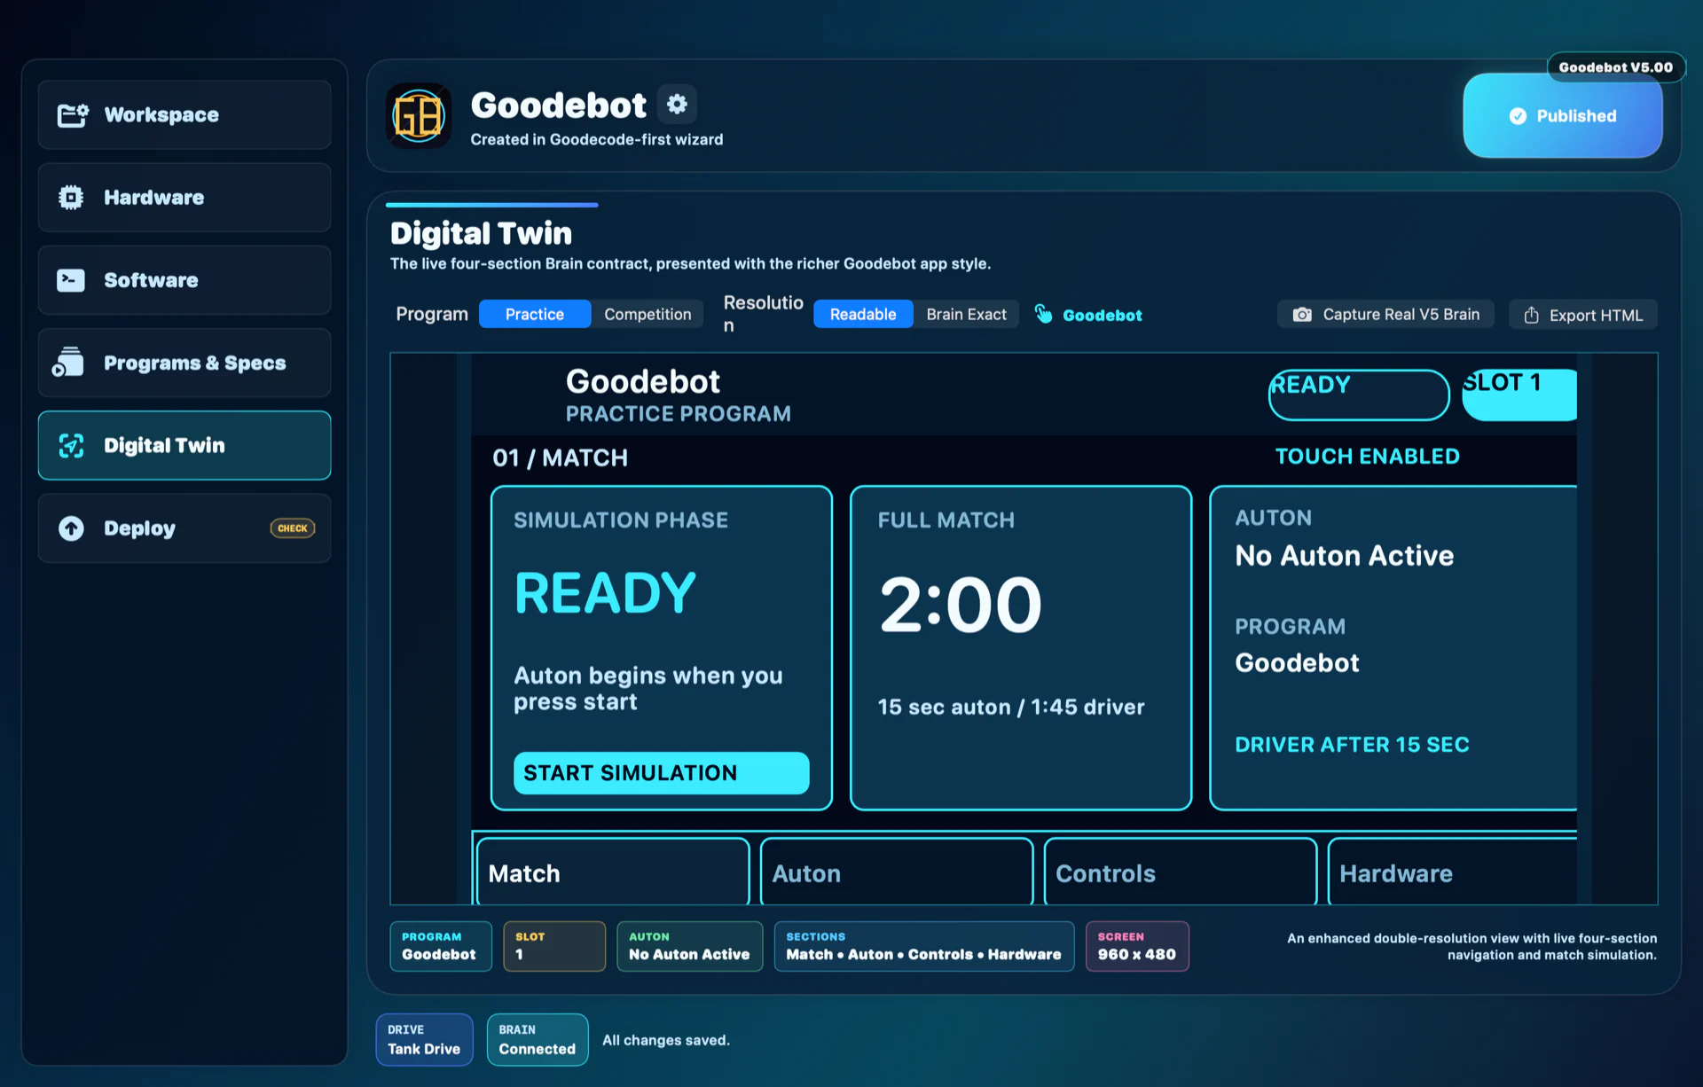Image resolution: width=1703 pixels, height=1087 pixels.
Task: Click the TOUCH ENABLED label
Action: tap(1367, 457)
